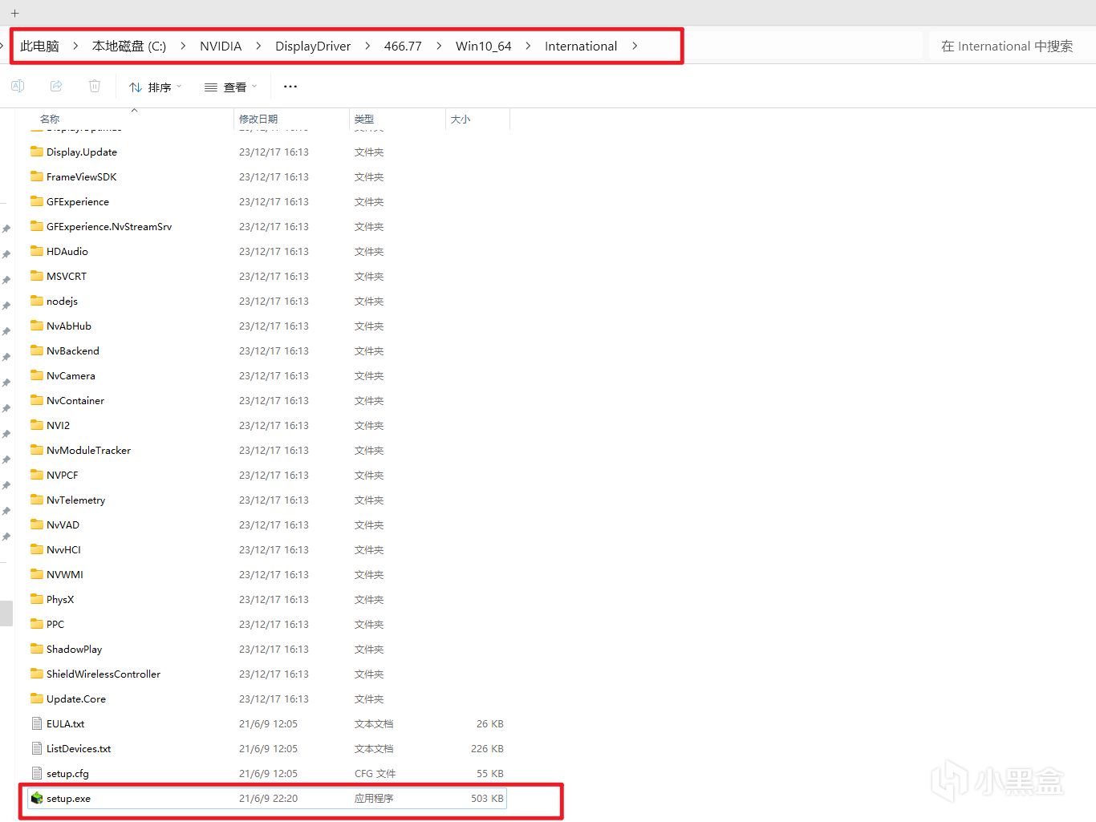Select the GFExperience.NvStreamSrv folder name
The height and width of the screenshot is (822, 1096).
click(x=109, y=226)
